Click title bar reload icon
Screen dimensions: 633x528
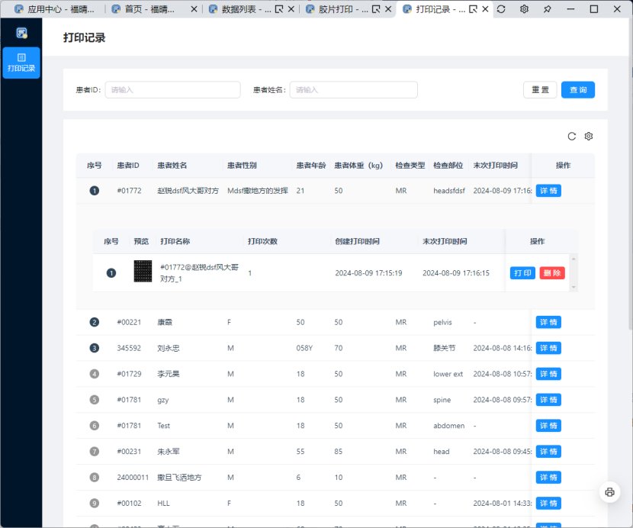[x=501, y=10]
